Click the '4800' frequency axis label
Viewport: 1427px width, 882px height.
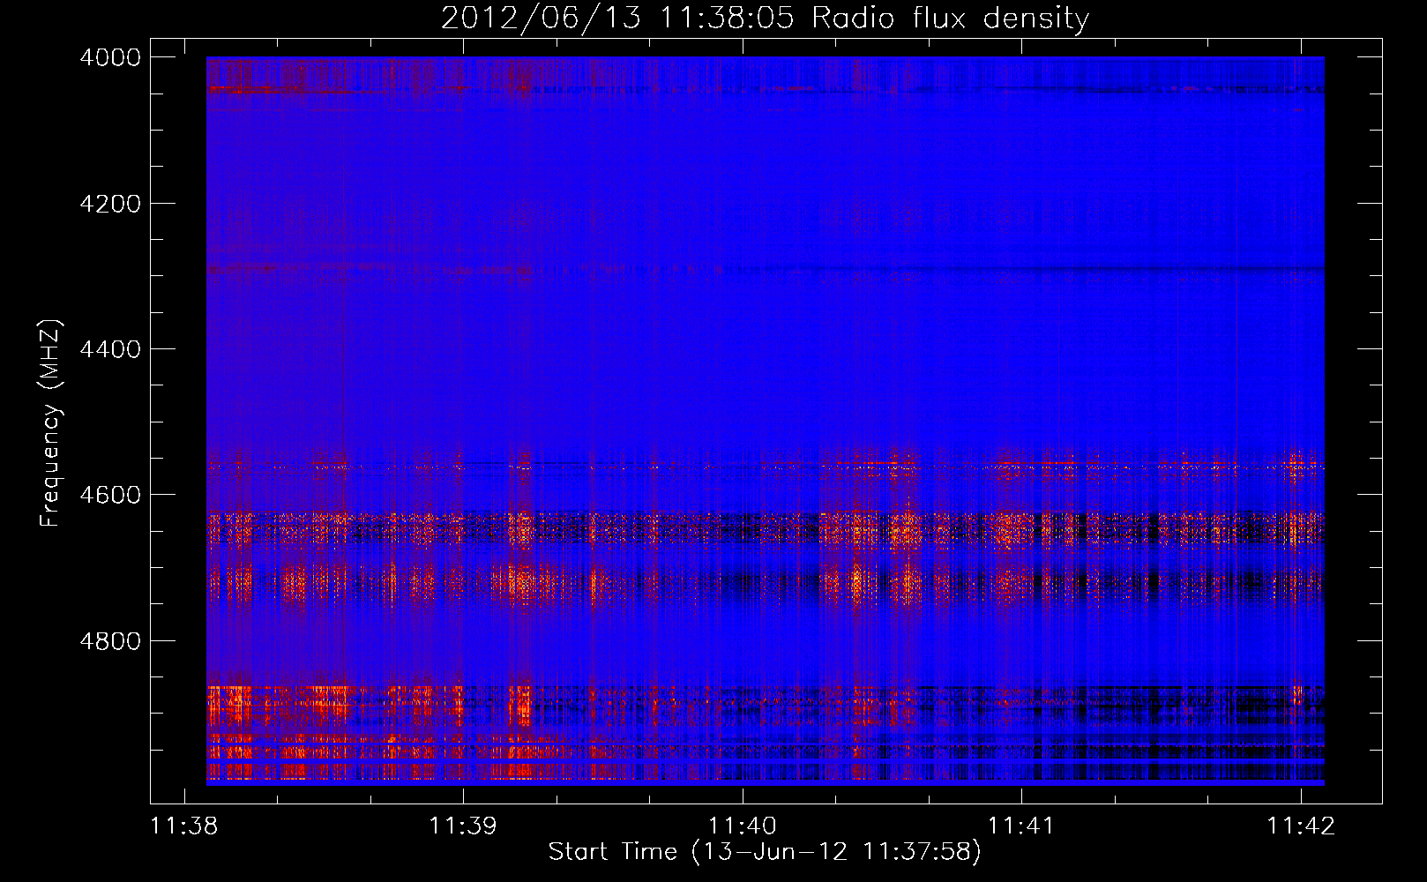110,640
